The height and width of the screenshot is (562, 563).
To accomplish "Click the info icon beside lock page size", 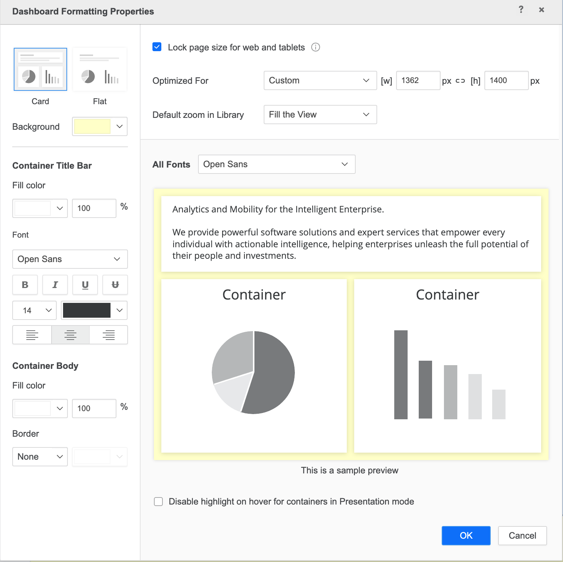I will click(x=315, y=47).
